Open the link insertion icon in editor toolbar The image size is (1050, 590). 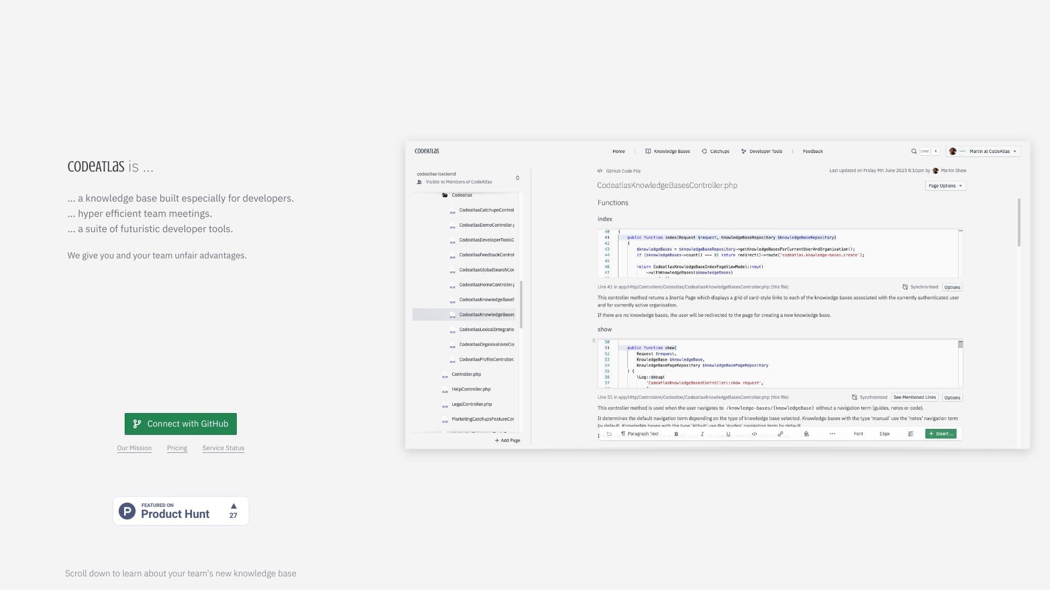[x=780, y=434]
